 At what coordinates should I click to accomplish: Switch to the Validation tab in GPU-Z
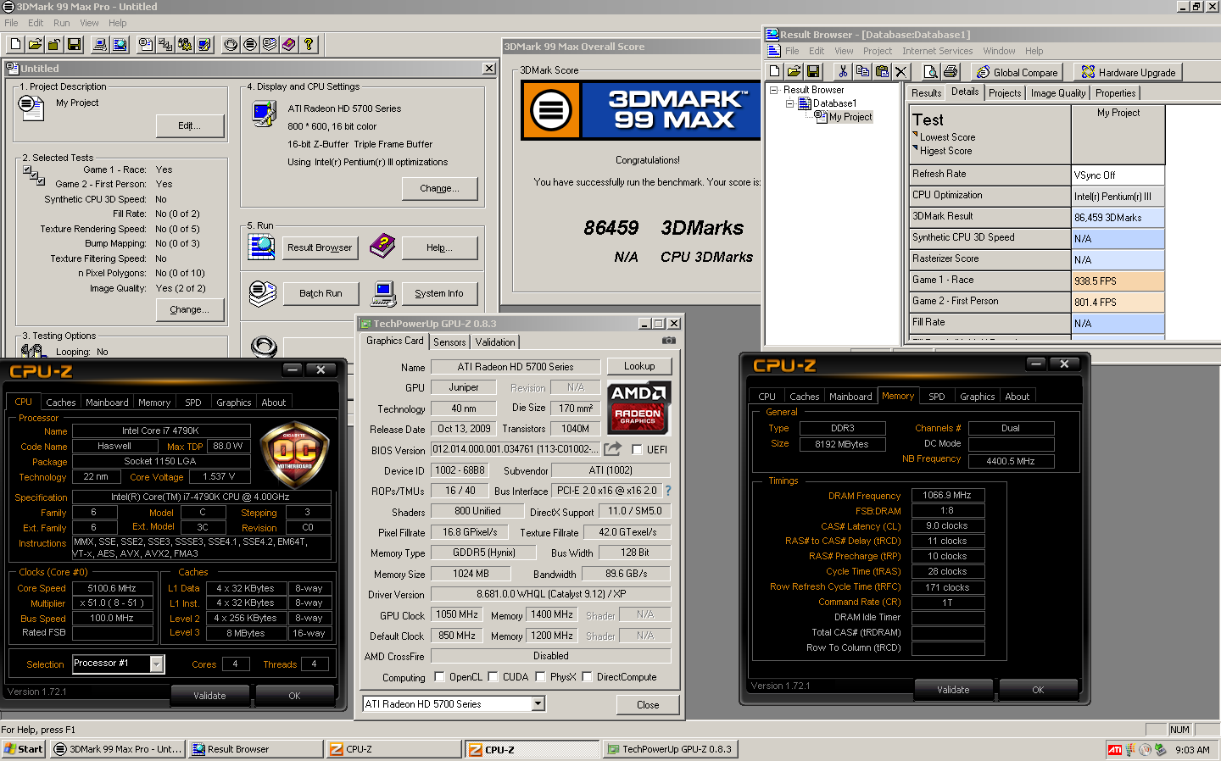pos(495,342)
